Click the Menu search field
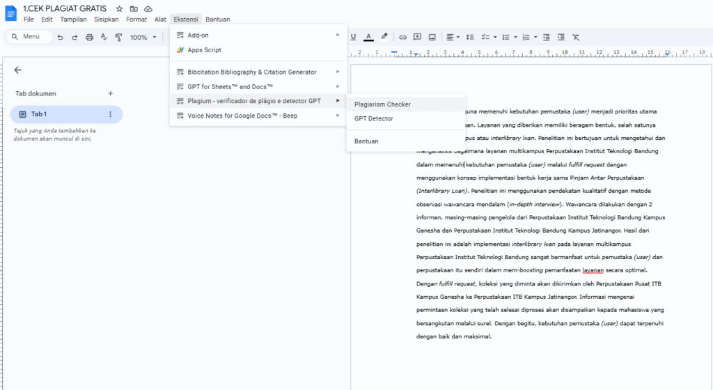The width and height of the screenshot is (713, 390). point(29,37)
